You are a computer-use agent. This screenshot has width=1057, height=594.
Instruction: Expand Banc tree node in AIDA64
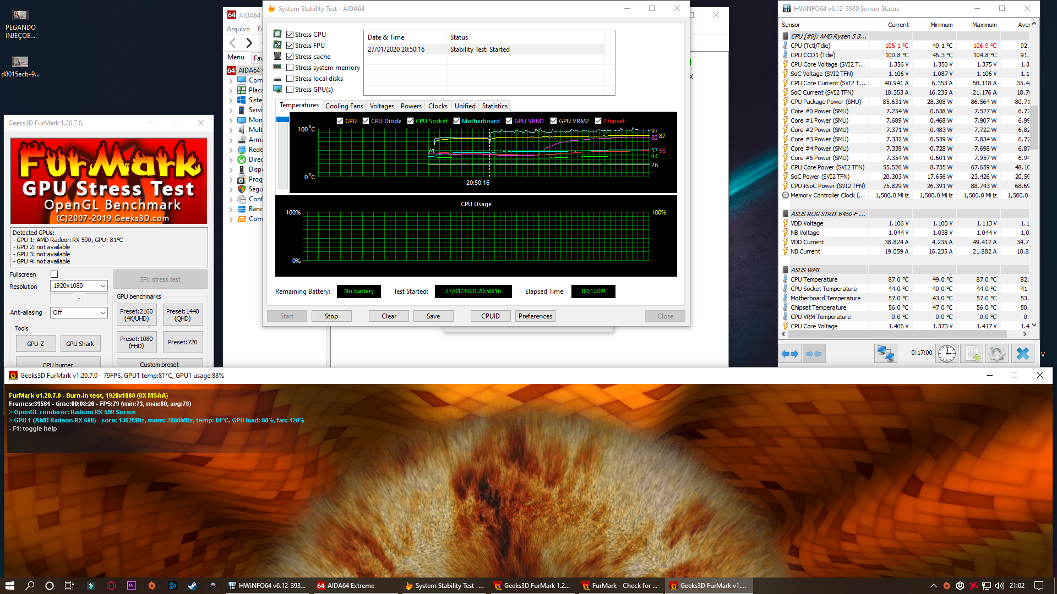coord(231,209)
